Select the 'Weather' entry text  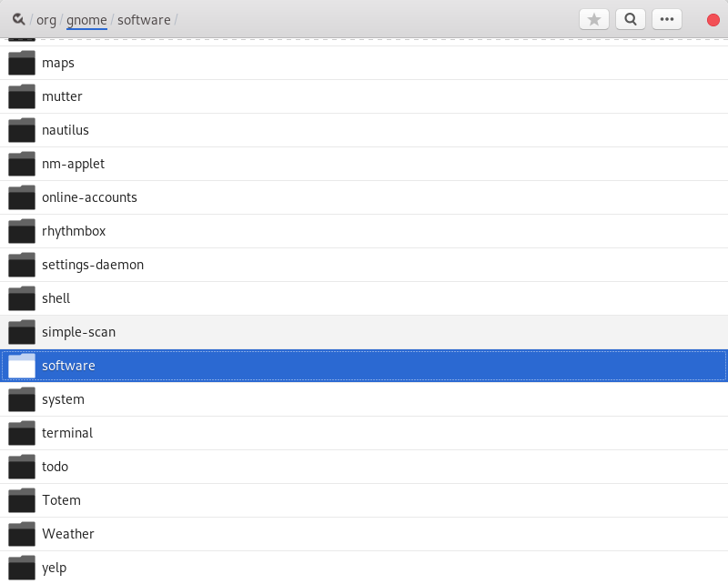pos(68,534)
